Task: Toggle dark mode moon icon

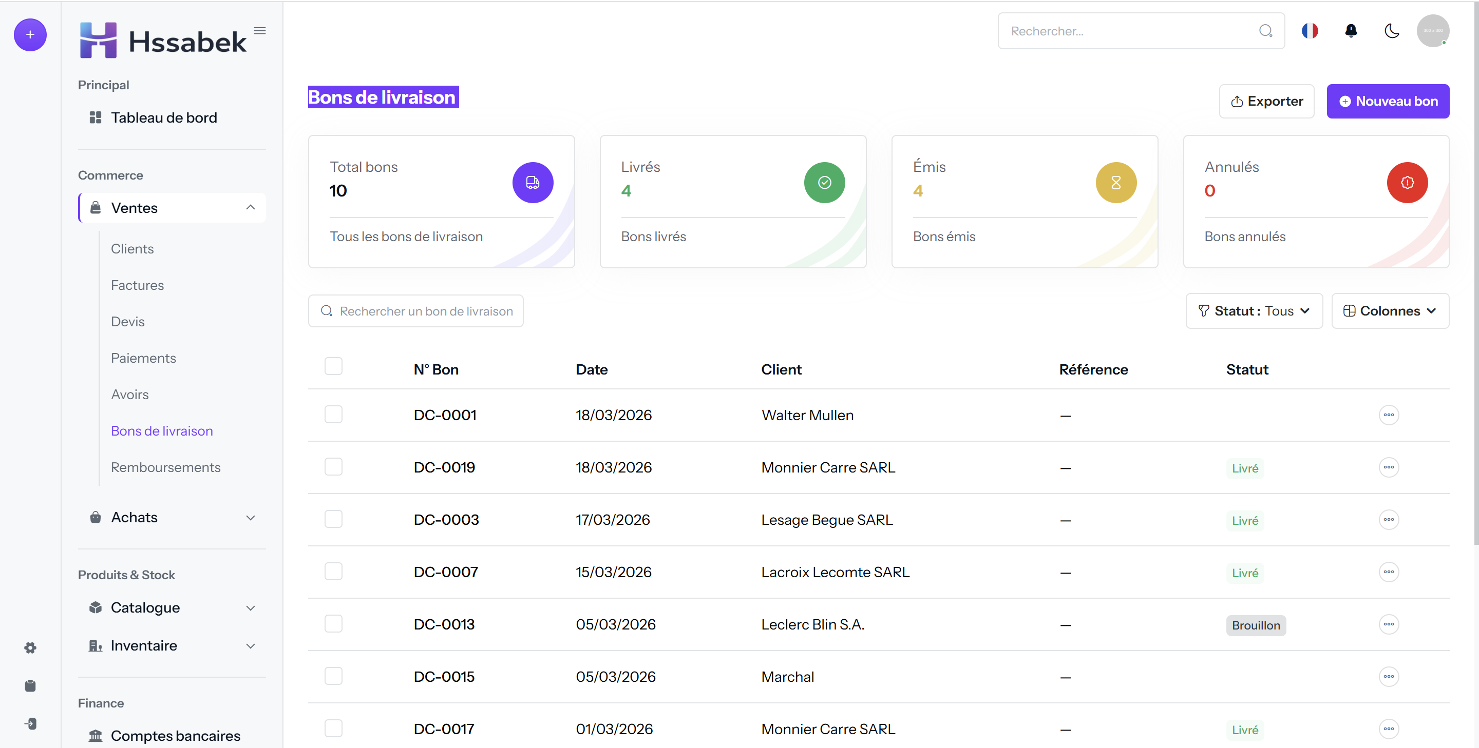Action: coord(1392,31)
